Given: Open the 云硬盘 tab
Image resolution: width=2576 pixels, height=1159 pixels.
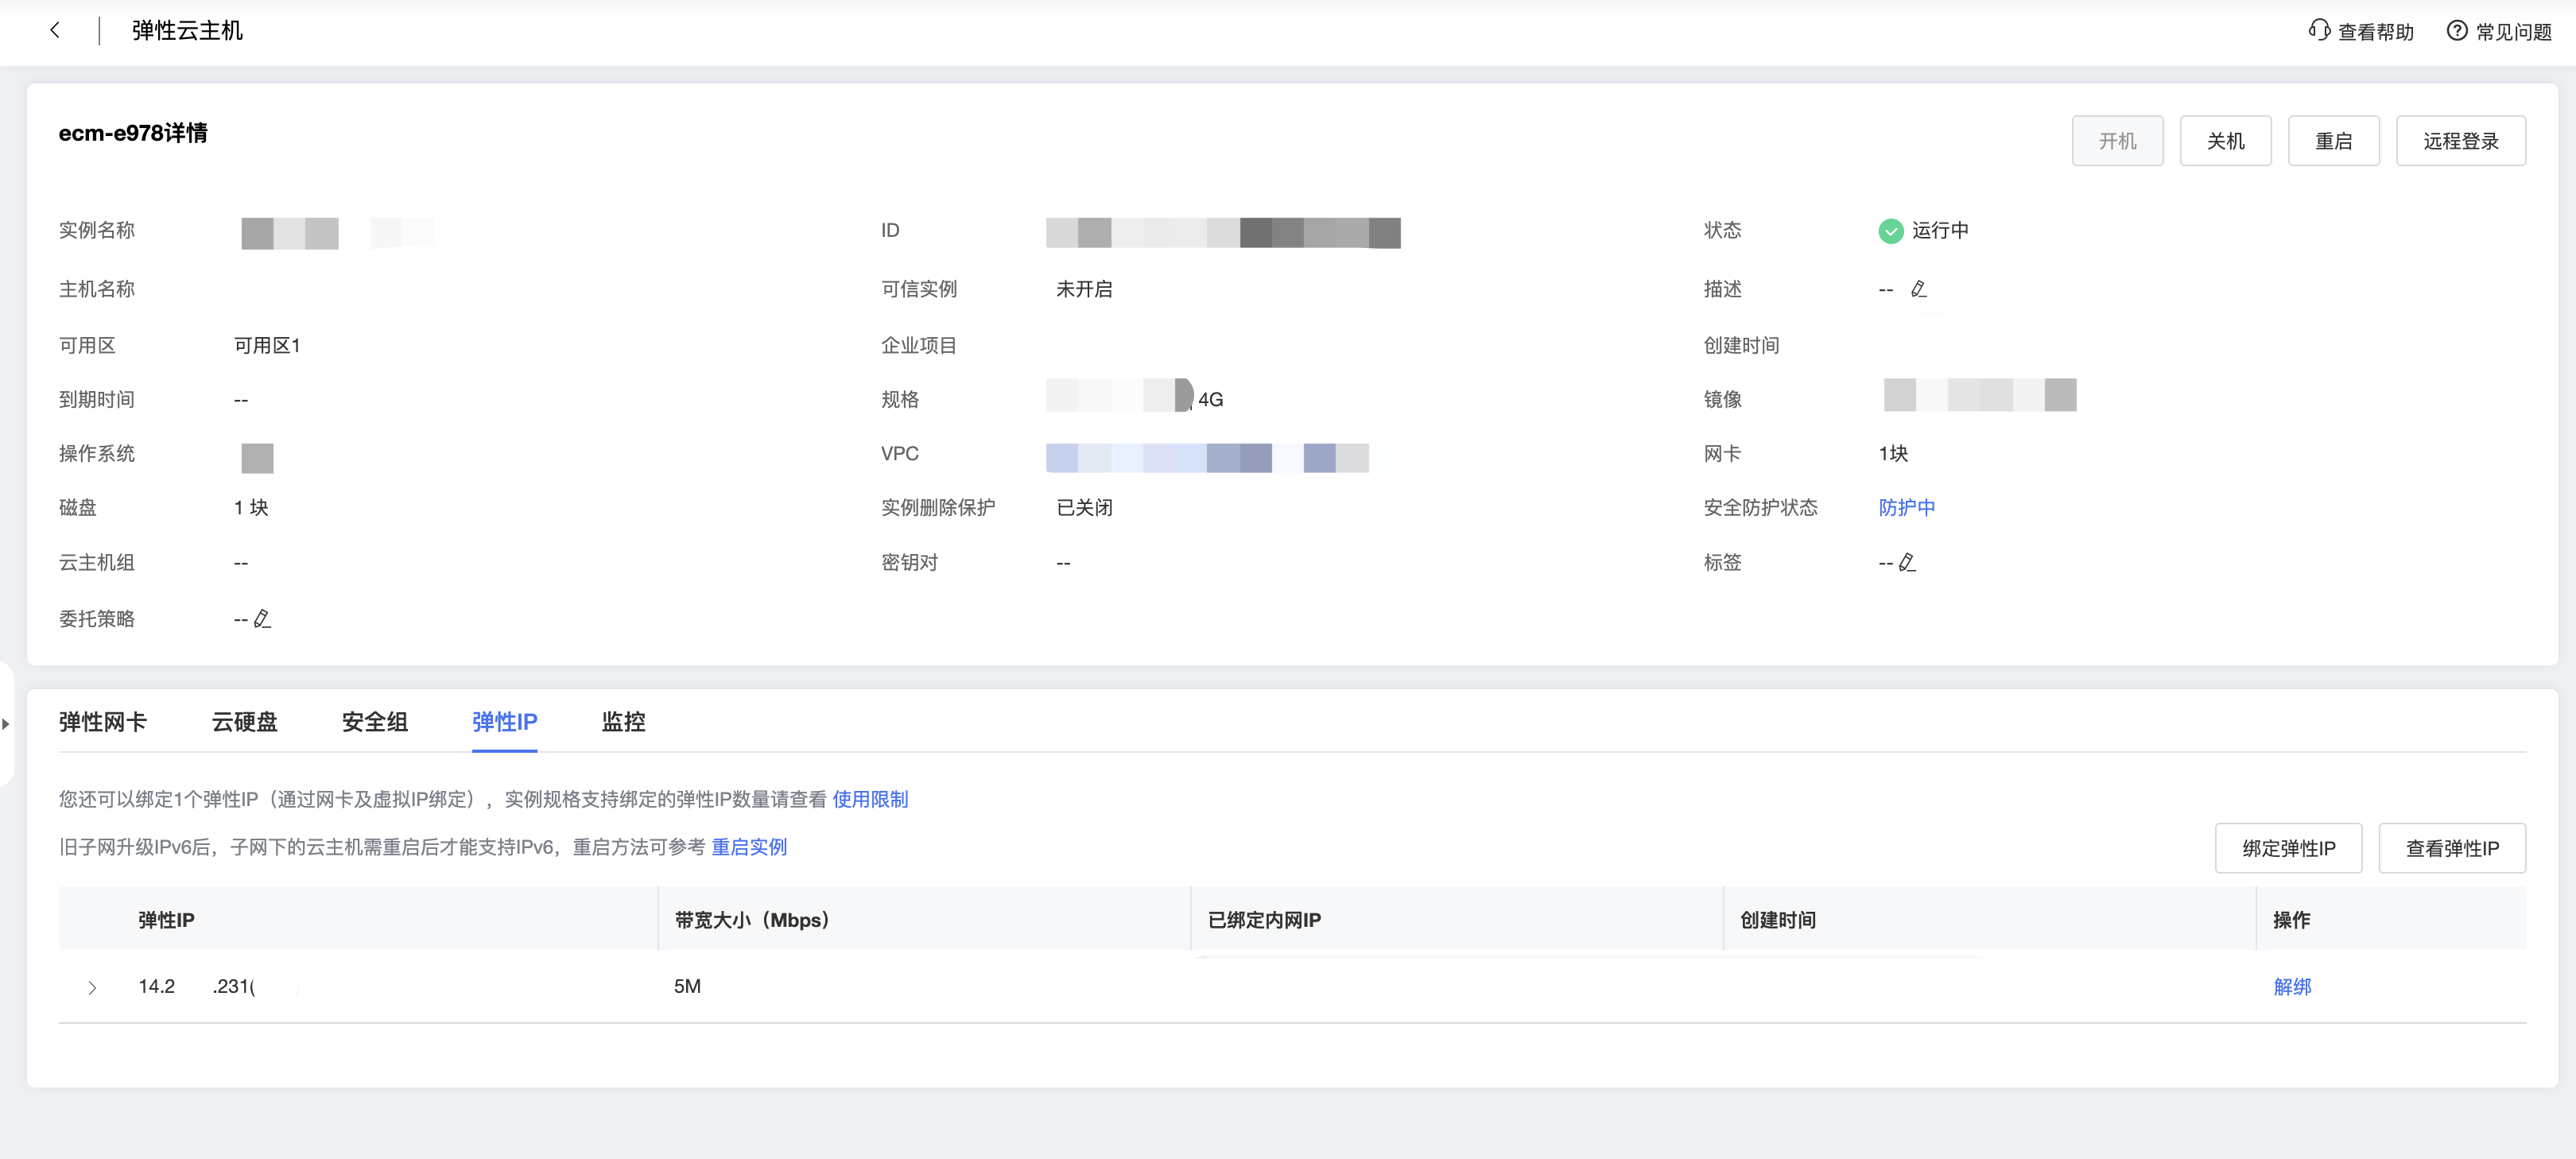Looking at the screenshot, I should point(244,722).
